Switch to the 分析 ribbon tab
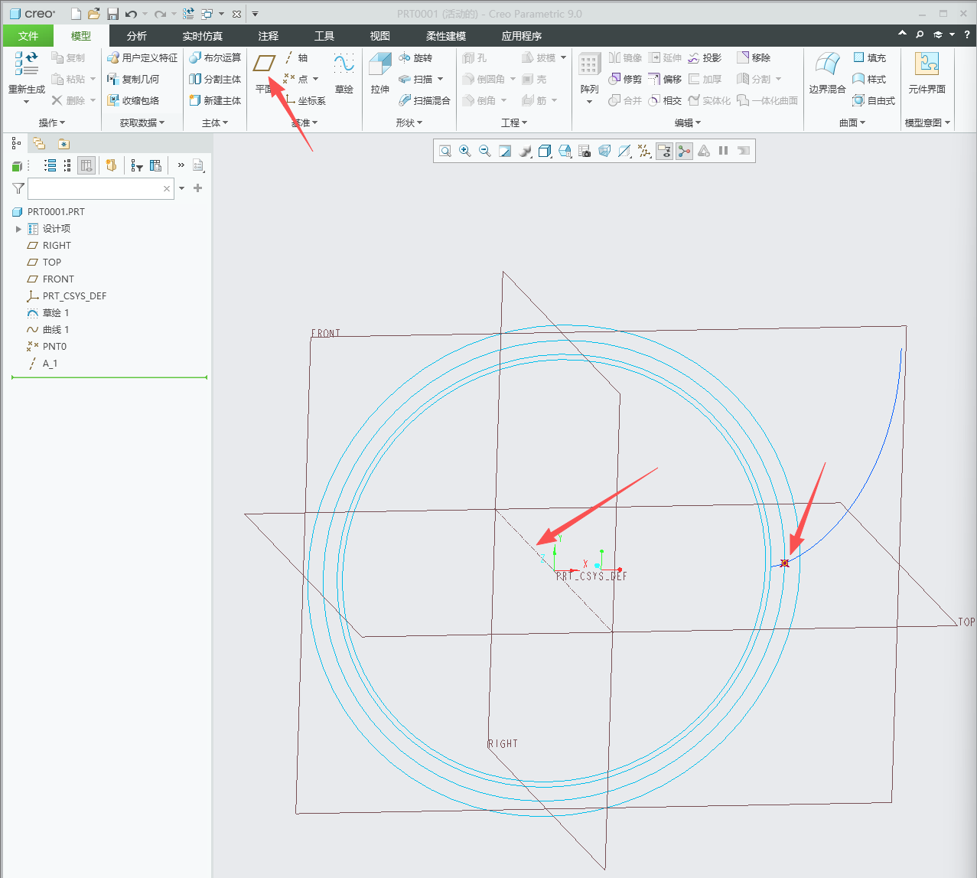977x878 pixels. (137, 36)
